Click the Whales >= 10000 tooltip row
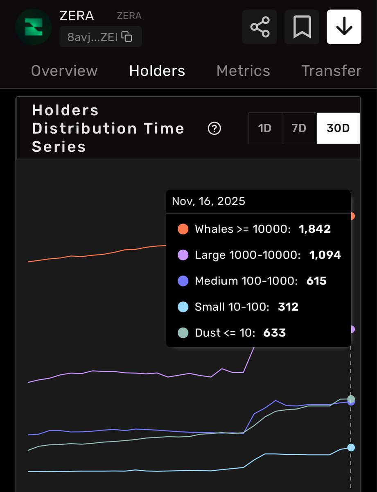The width and height of the screenshot is (377, 492). 258,229
